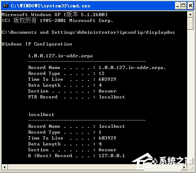Screen dimensions: 196x173
Task: Click the horizontal scrollbar right arrow
Action: pos(184,167)
